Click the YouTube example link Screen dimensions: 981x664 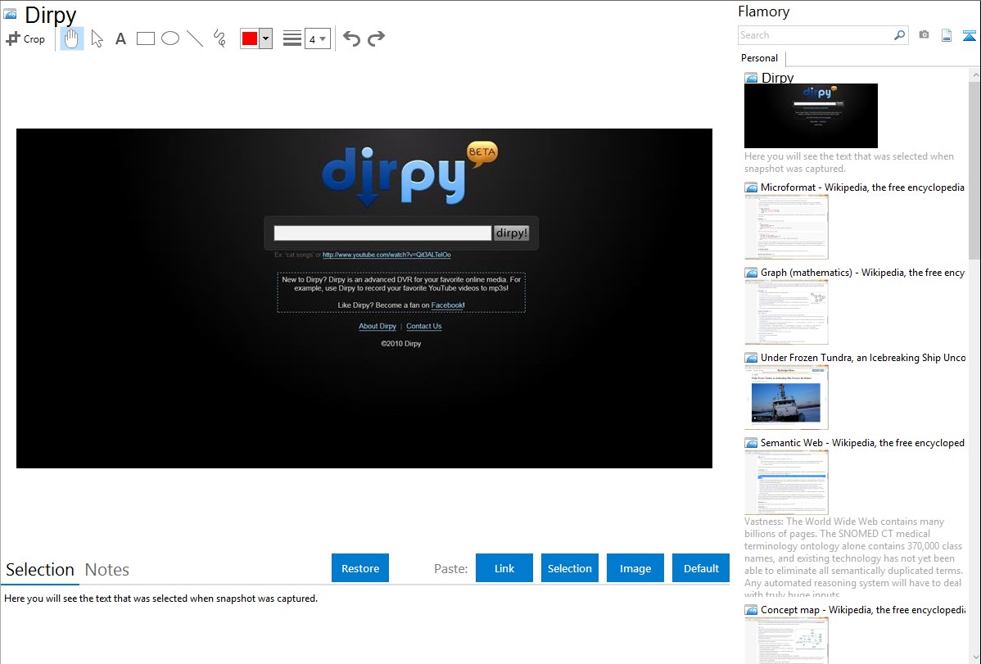point(387,255)
